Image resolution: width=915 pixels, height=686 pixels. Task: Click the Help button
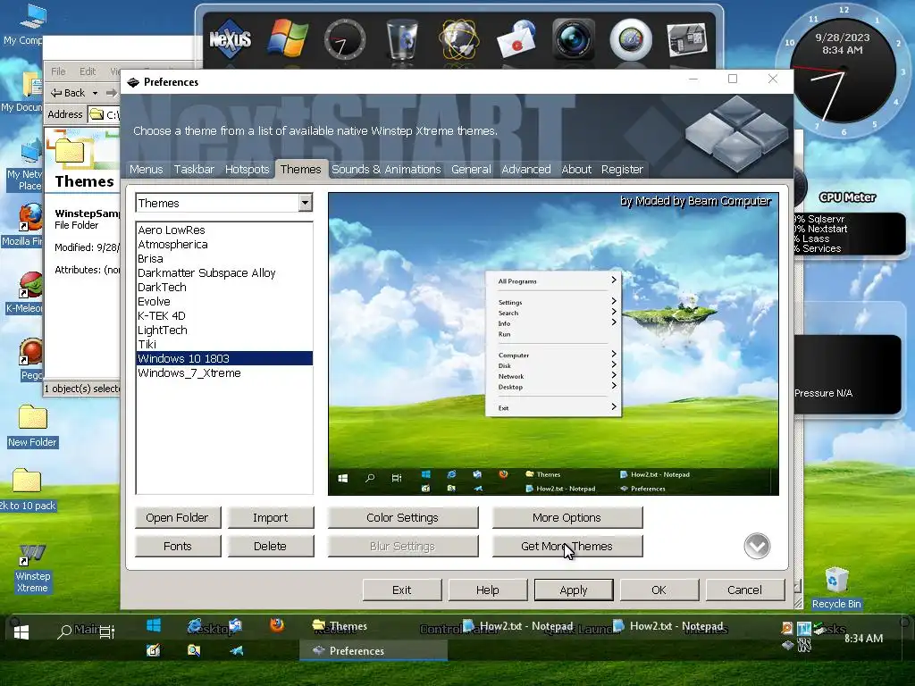(488, 590)
